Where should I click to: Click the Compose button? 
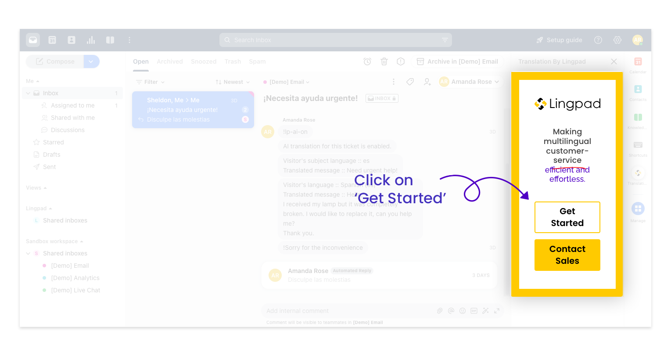click(55, 61)
